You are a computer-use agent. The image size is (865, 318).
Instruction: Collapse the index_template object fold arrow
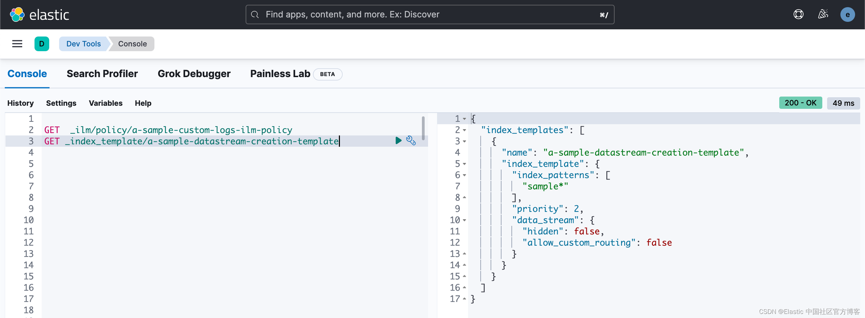465,164
